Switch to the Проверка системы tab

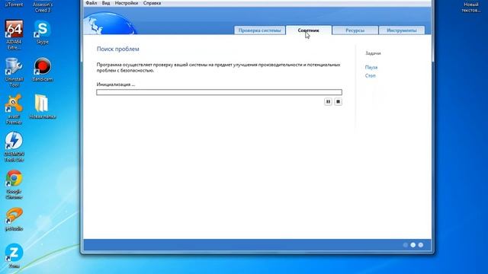pos(259,30)
